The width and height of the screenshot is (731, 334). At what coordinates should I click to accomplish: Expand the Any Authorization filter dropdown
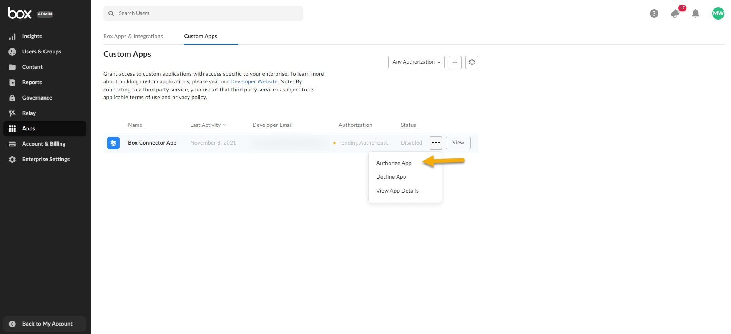(416, 62)
